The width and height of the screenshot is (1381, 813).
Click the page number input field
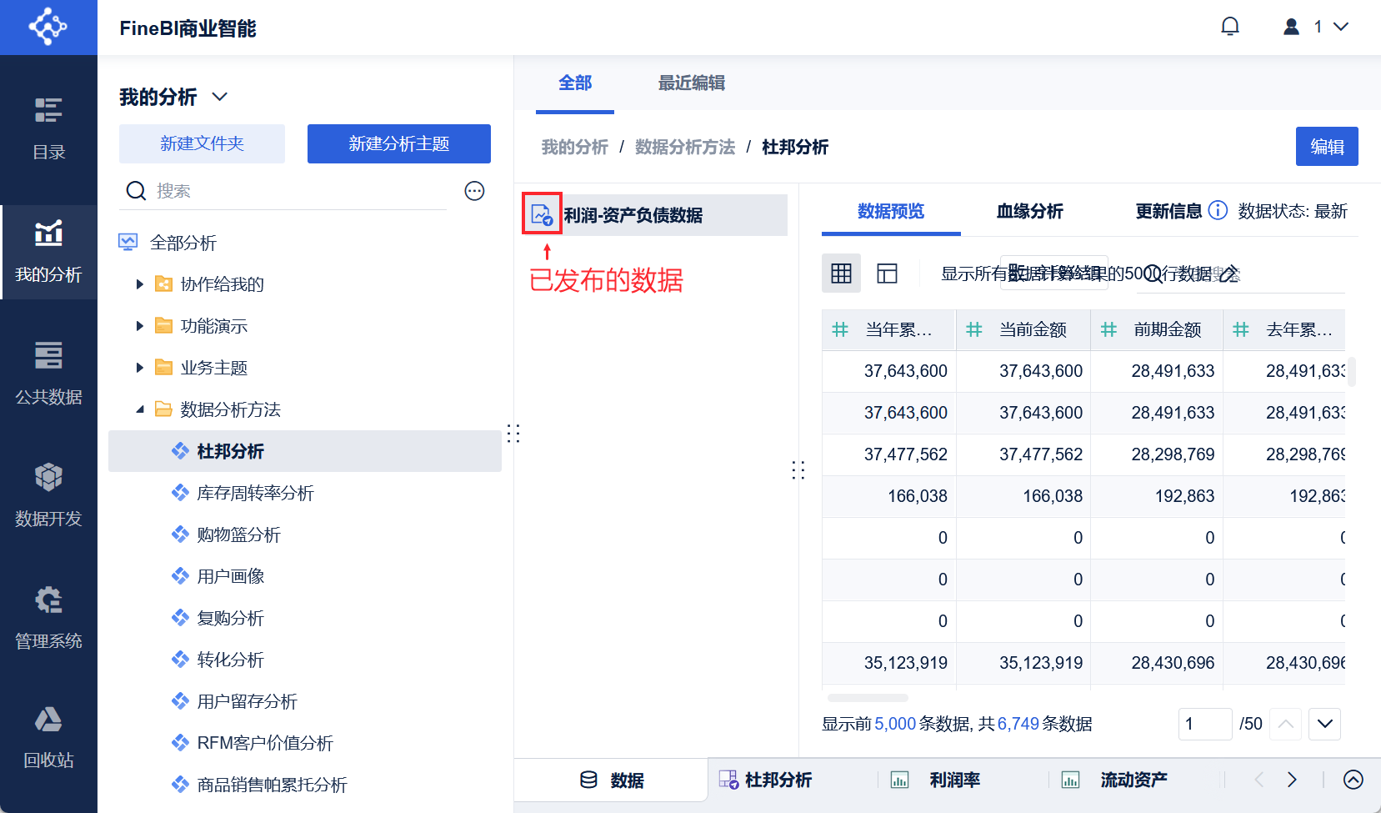1204,724
